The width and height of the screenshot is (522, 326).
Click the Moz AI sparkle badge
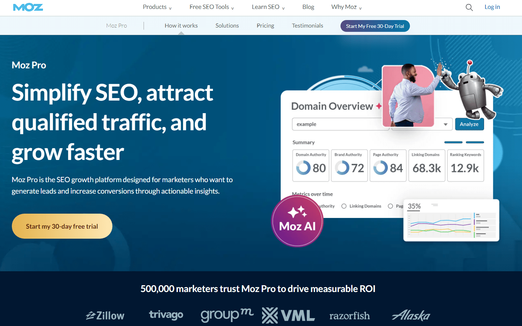pos(297,221)
